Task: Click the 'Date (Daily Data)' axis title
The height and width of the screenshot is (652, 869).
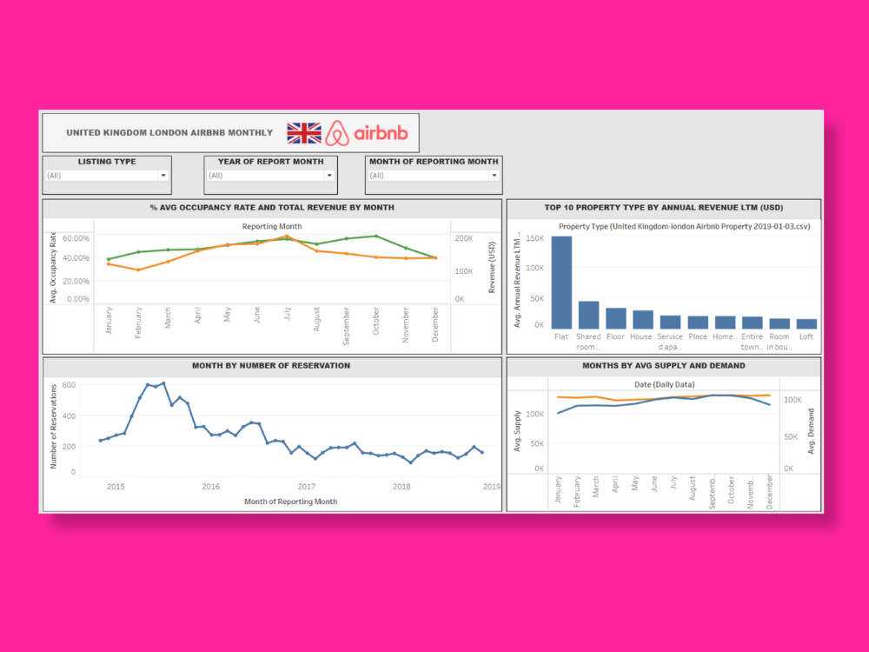Action: click(x=664, y=384)
